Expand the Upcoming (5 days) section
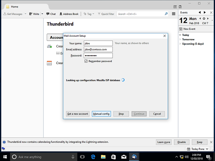Screen dimensions: 215x161 (x=180, y=44)
